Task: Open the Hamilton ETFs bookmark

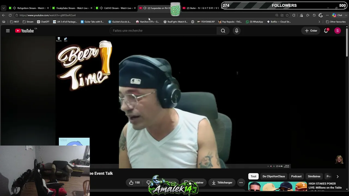Action: [148, 22]
